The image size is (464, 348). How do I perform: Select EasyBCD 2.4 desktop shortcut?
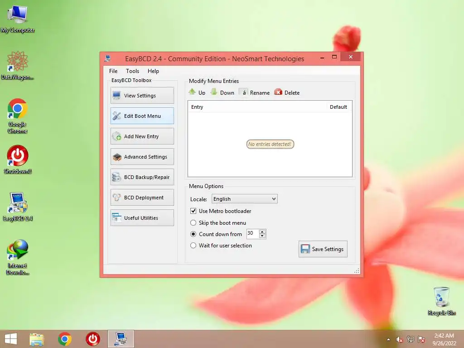coord(18,207)
